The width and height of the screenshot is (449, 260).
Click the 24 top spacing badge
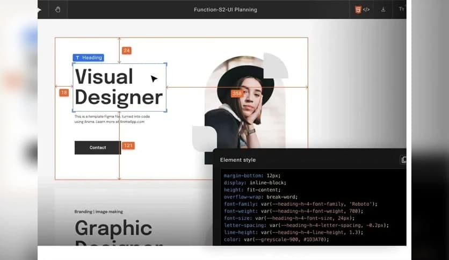coord(127,50)
